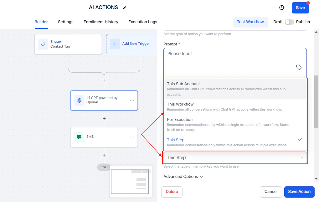This screenshot has width=319, height=202.
Task: Toggle Draft/Publish switch
Action: coord(289,22)
